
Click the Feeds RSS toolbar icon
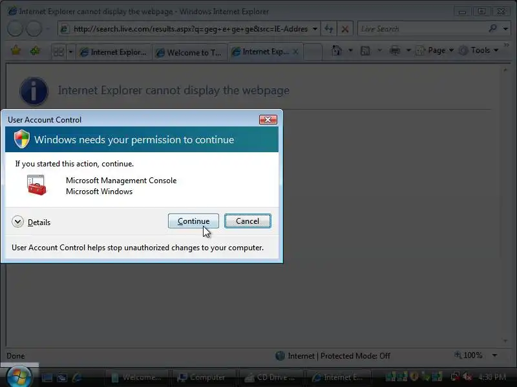click(x=365, y=51)
